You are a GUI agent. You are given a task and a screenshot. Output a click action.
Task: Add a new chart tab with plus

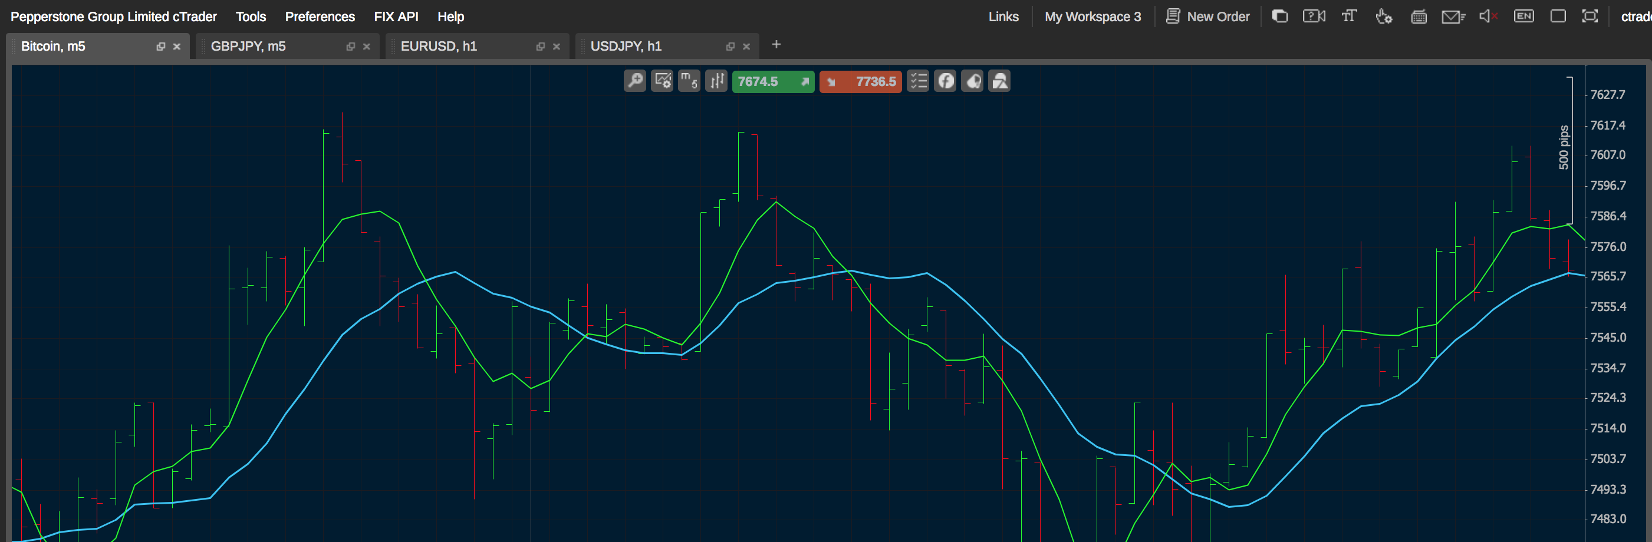[x=776, y=44]
